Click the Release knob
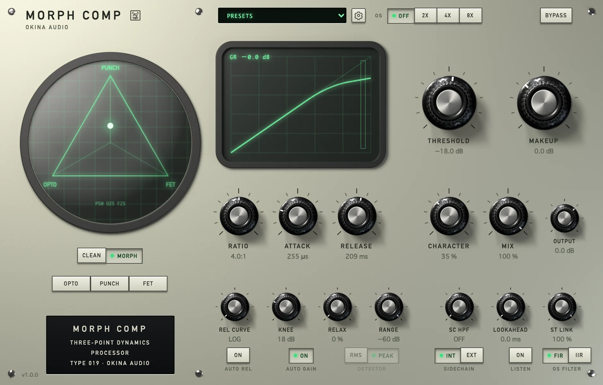 (357, 216)
